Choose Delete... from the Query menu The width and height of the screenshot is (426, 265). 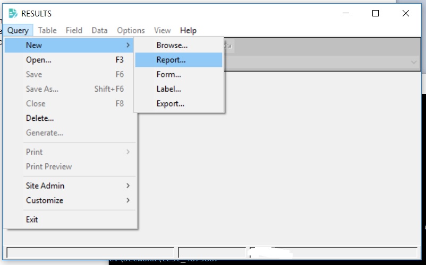69,118
